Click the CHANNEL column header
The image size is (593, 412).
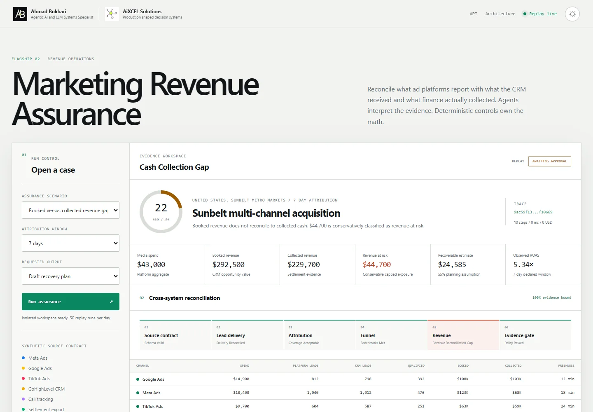(x=142, y=366)
